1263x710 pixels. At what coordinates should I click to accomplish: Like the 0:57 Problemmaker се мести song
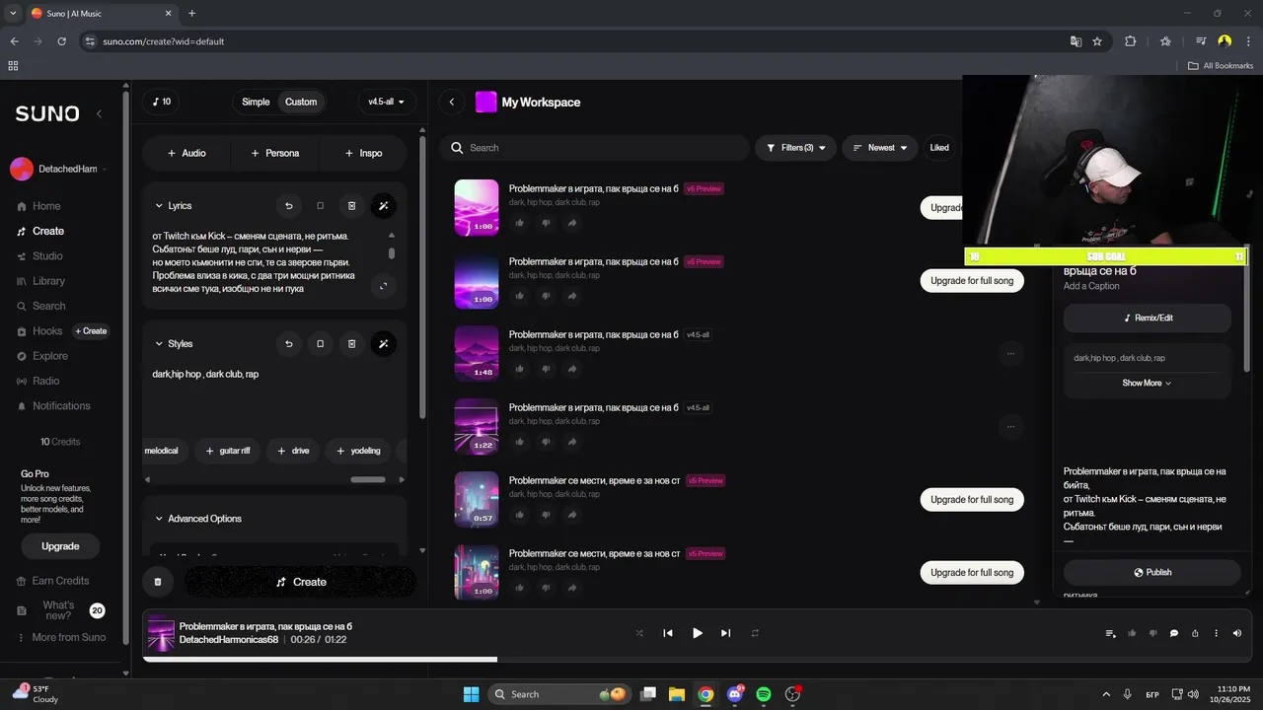(520, 515)
